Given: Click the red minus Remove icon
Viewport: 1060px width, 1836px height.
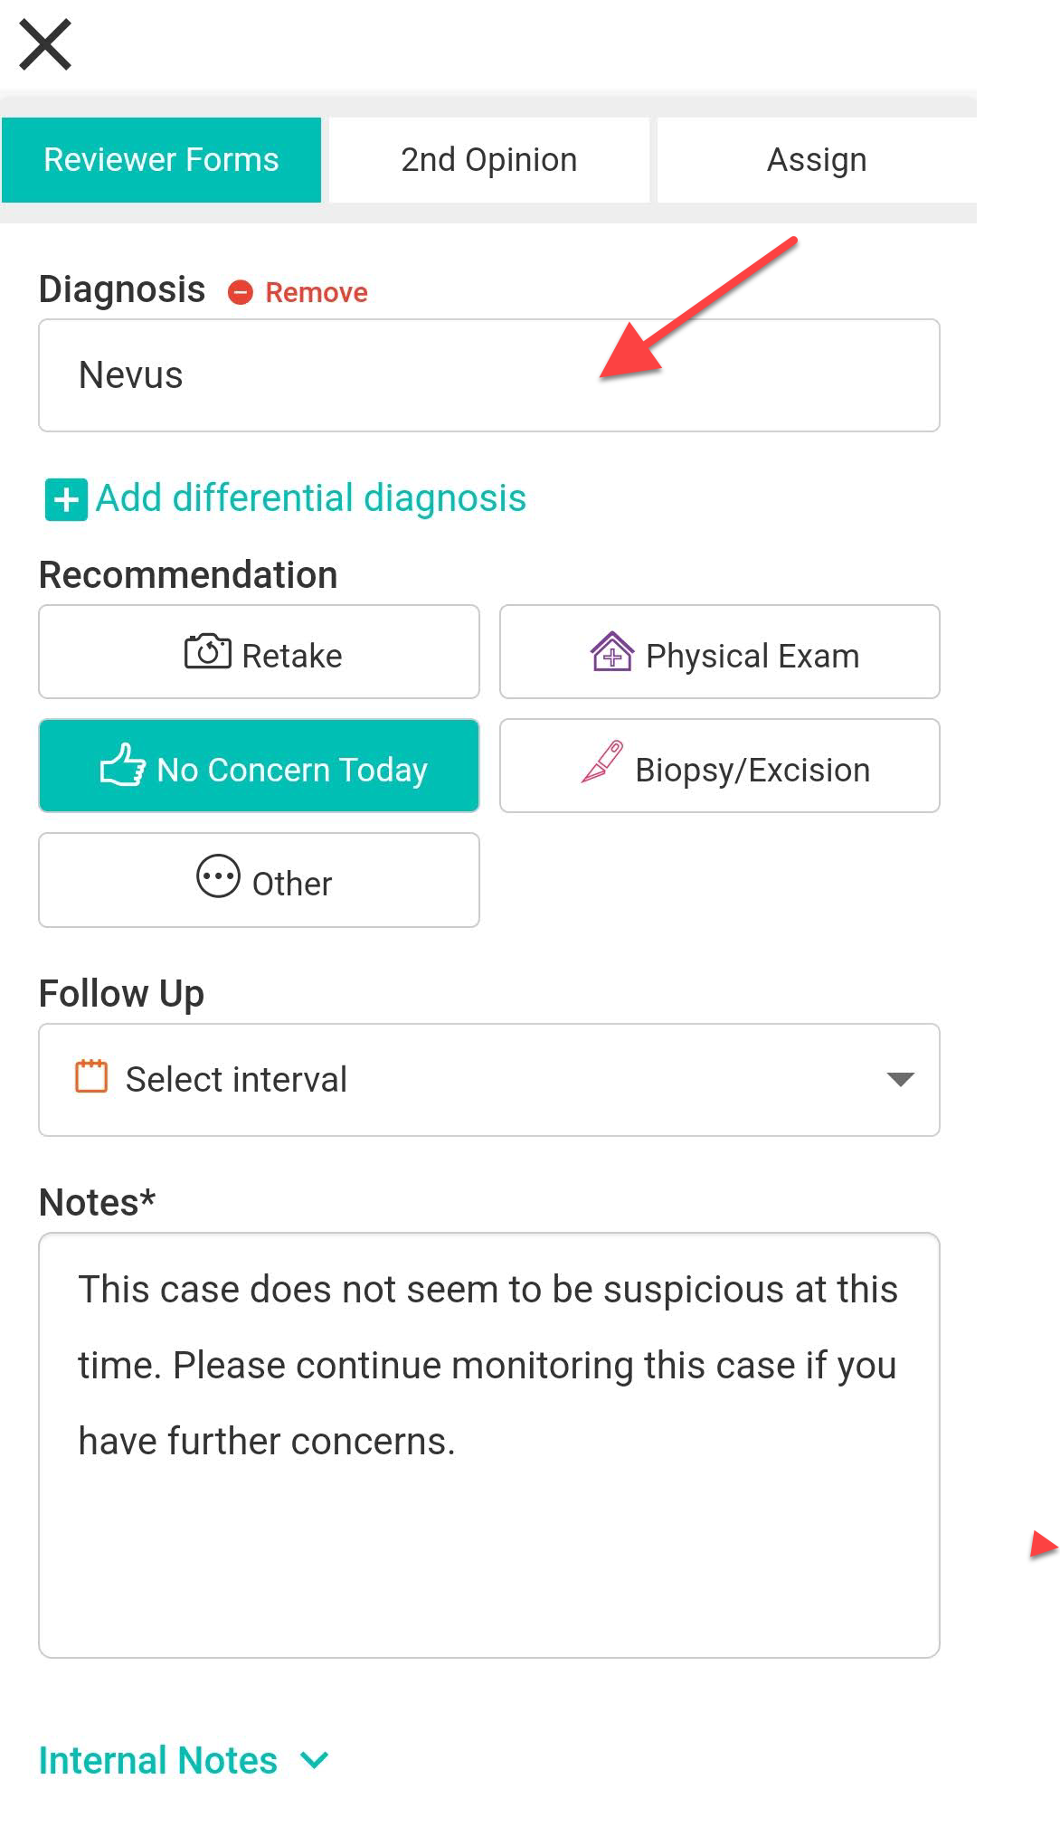Looking at the screenshot, I should coord(240,292).
